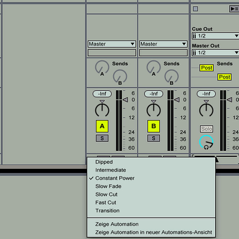Image resolution: width=239 pixels, height=239 pixels.
Task: Click the blue cue volume knob
Action: (x=206, y=142)
